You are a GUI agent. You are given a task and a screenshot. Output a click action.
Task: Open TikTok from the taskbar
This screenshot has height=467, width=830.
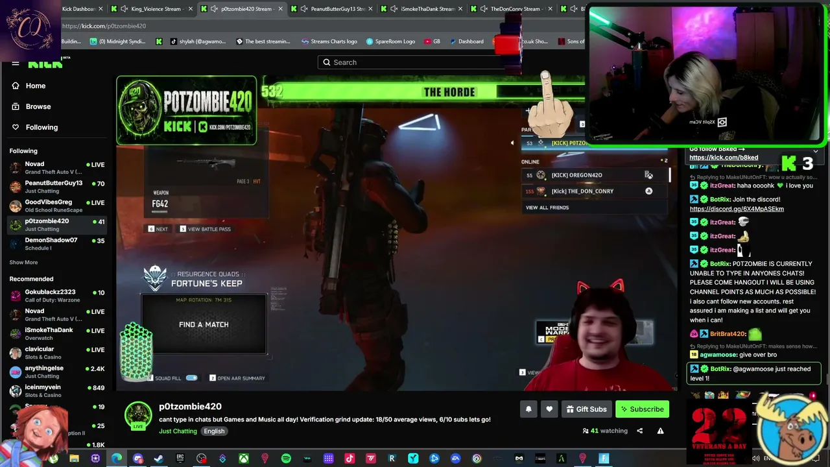click(x=350, y=459)
